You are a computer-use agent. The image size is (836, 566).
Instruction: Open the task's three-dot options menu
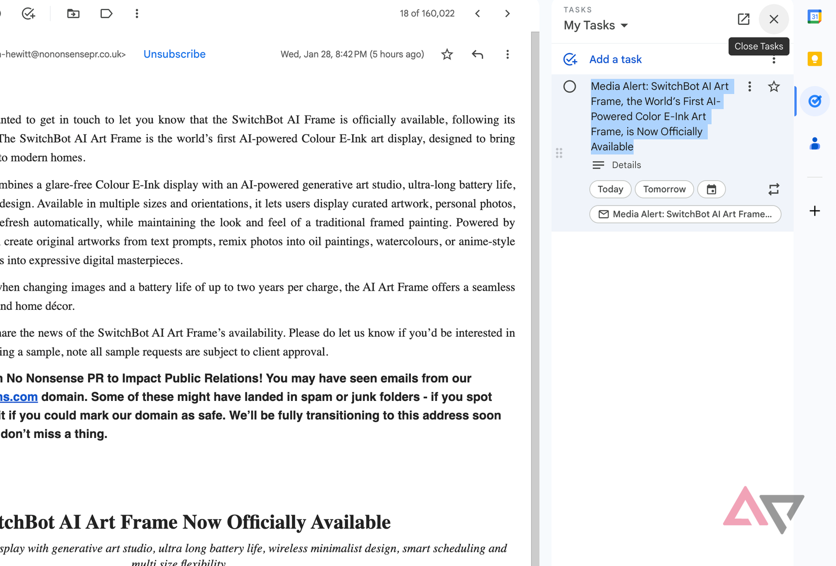click(x=749, y=86)
